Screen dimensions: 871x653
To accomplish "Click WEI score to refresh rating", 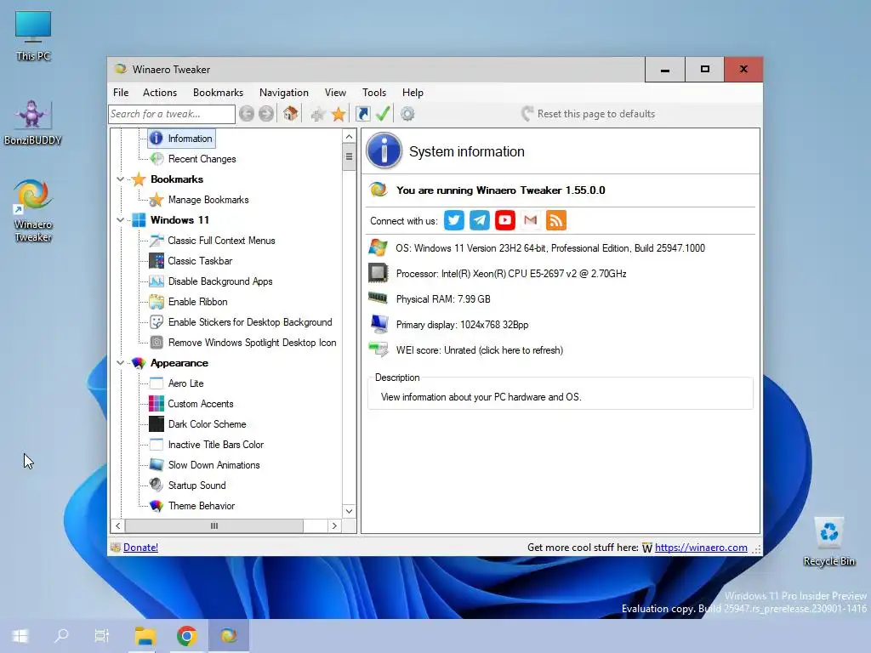I will tap(480, 350).
